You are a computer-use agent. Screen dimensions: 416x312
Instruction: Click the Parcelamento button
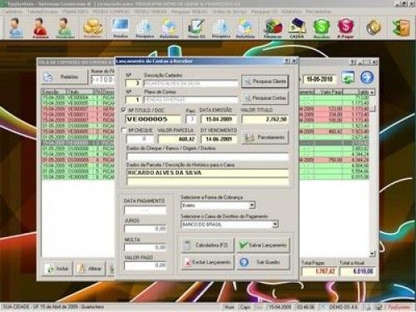tap(265, 137)
